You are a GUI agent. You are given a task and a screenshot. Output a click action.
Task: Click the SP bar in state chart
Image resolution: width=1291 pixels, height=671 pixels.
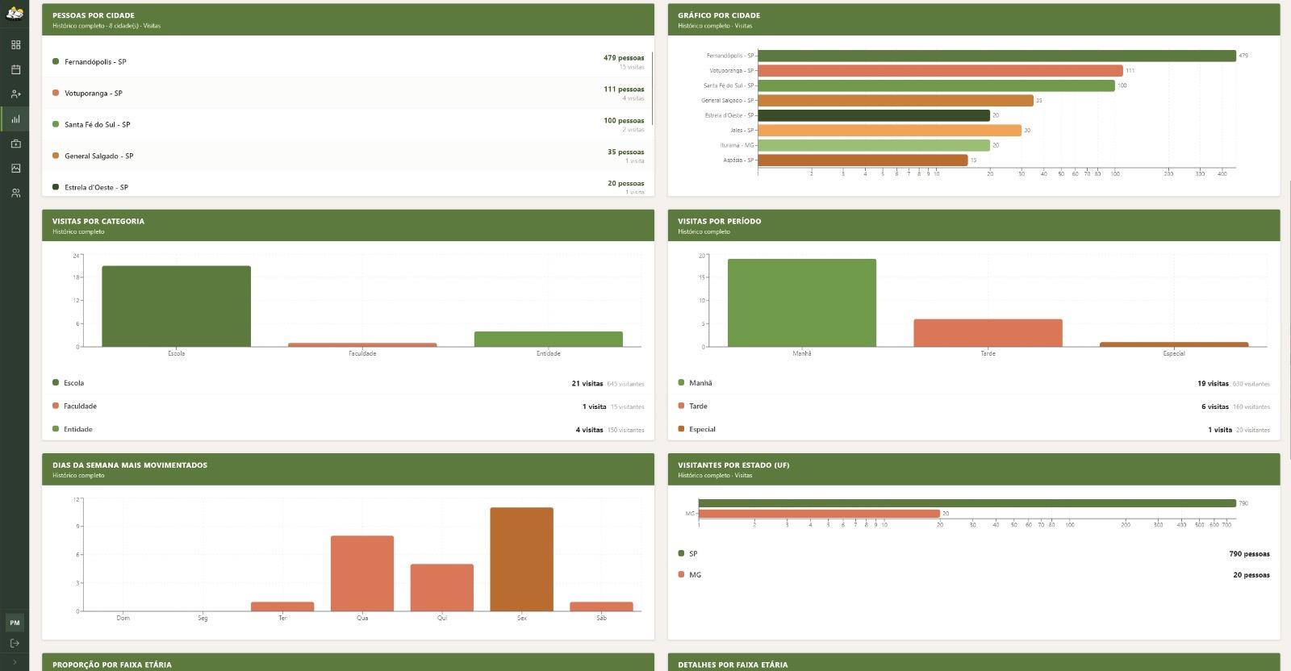[967, 503]
